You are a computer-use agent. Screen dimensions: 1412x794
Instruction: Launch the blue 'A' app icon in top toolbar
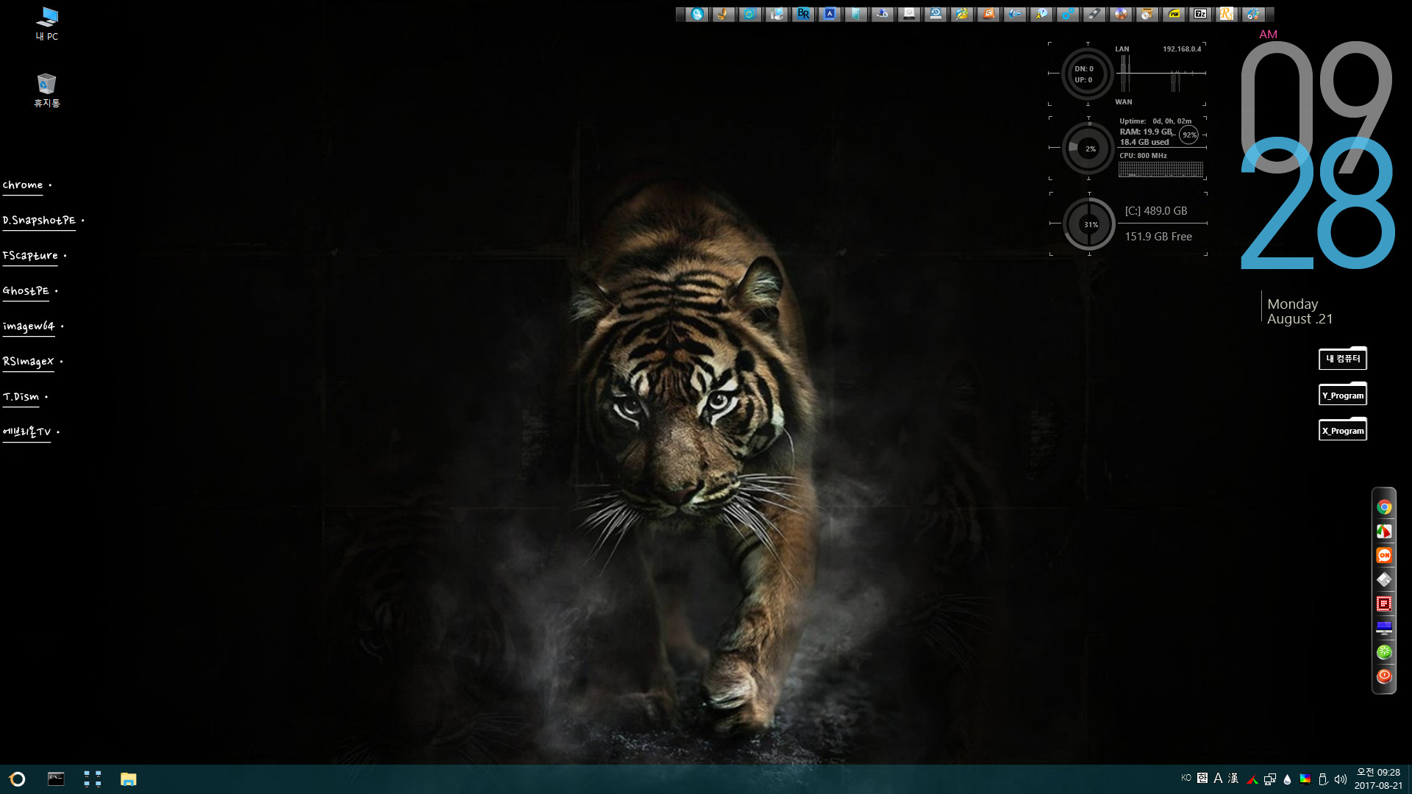pyautogui.click(x=830, y=14)
